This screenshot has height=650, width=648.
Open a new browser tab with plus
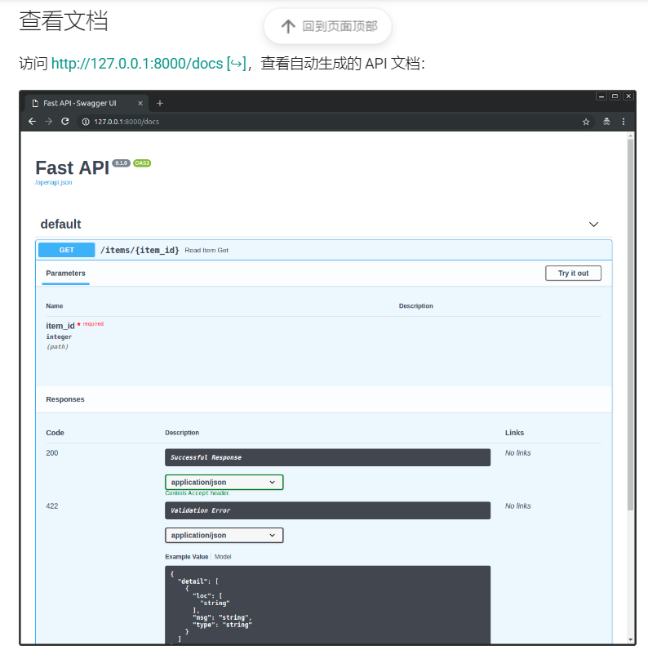160,103
